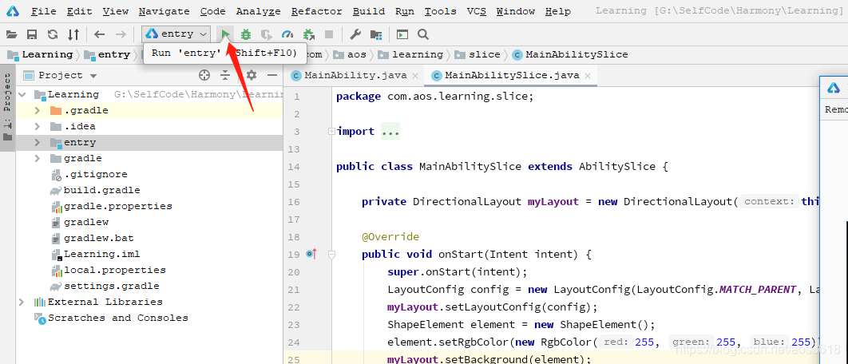Click the up-down arrows update icon
Screen dimensions: 848x364
pyautogui.click(x=73, y=34)
